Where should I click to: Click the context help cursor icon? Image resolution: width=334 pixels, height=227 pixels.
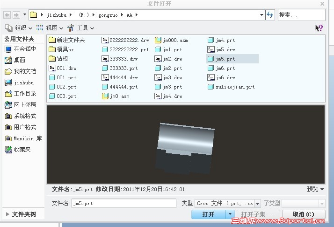coord(319,28)
